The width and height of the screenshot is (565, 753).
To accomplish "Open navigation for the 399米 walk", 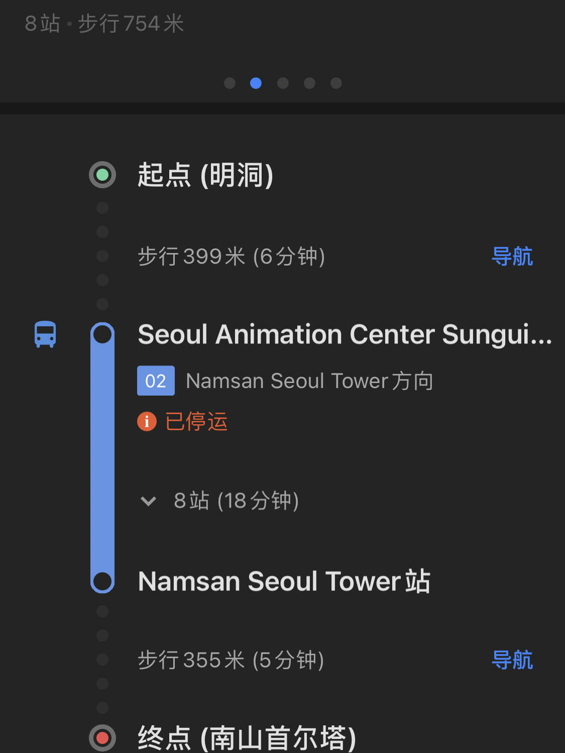I will (512, 257).
